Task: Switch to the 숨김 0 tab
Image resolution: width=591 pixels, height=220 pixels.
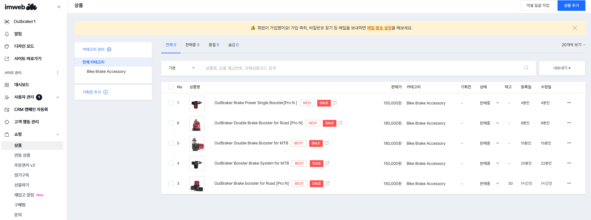Action: click(233, 45)
